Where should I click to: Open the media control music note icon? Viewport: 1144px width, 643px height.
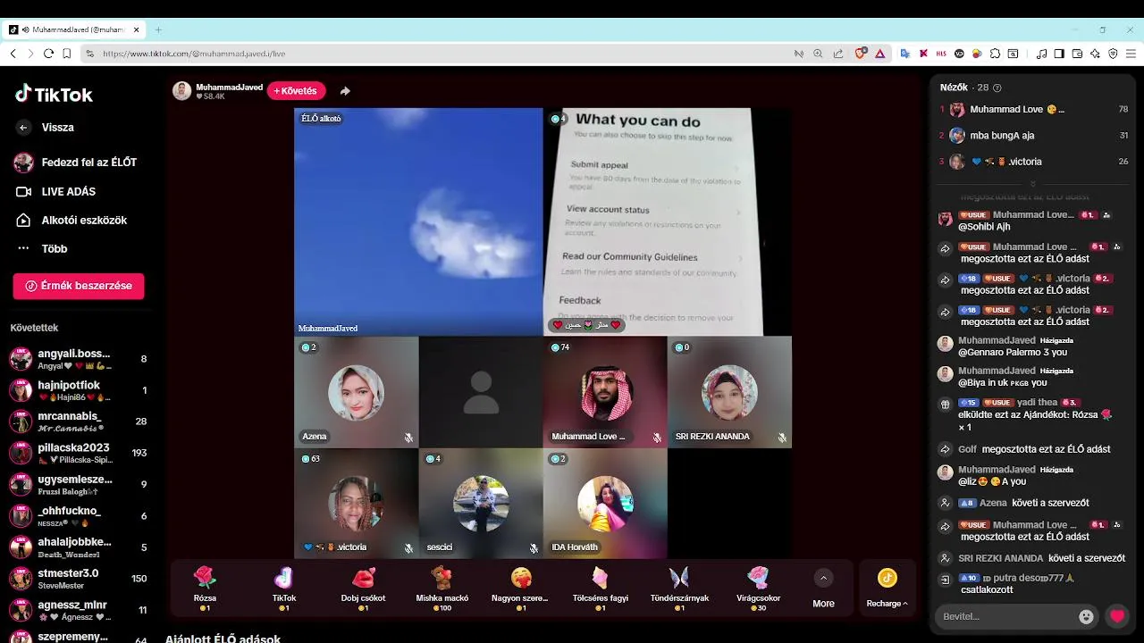(x=1041, y=54)
